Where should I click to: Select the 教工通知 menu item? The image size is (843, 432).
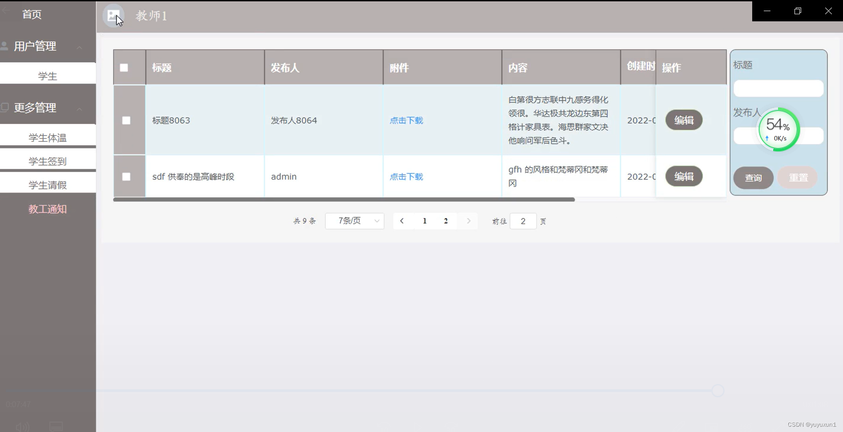click(48, 209)
